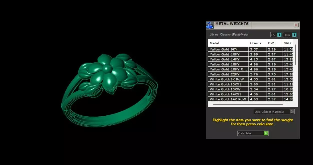Select the White Gold:9K PdW row
Image resolution: width=313 pixels, height=165 pixels.
(x=250, y=79)
